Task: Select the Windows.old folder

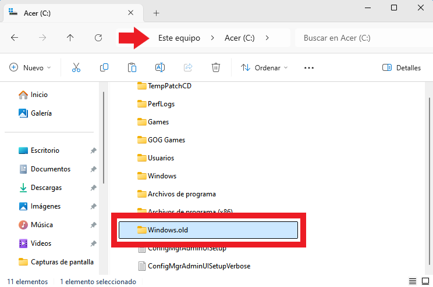Action: 208,230
